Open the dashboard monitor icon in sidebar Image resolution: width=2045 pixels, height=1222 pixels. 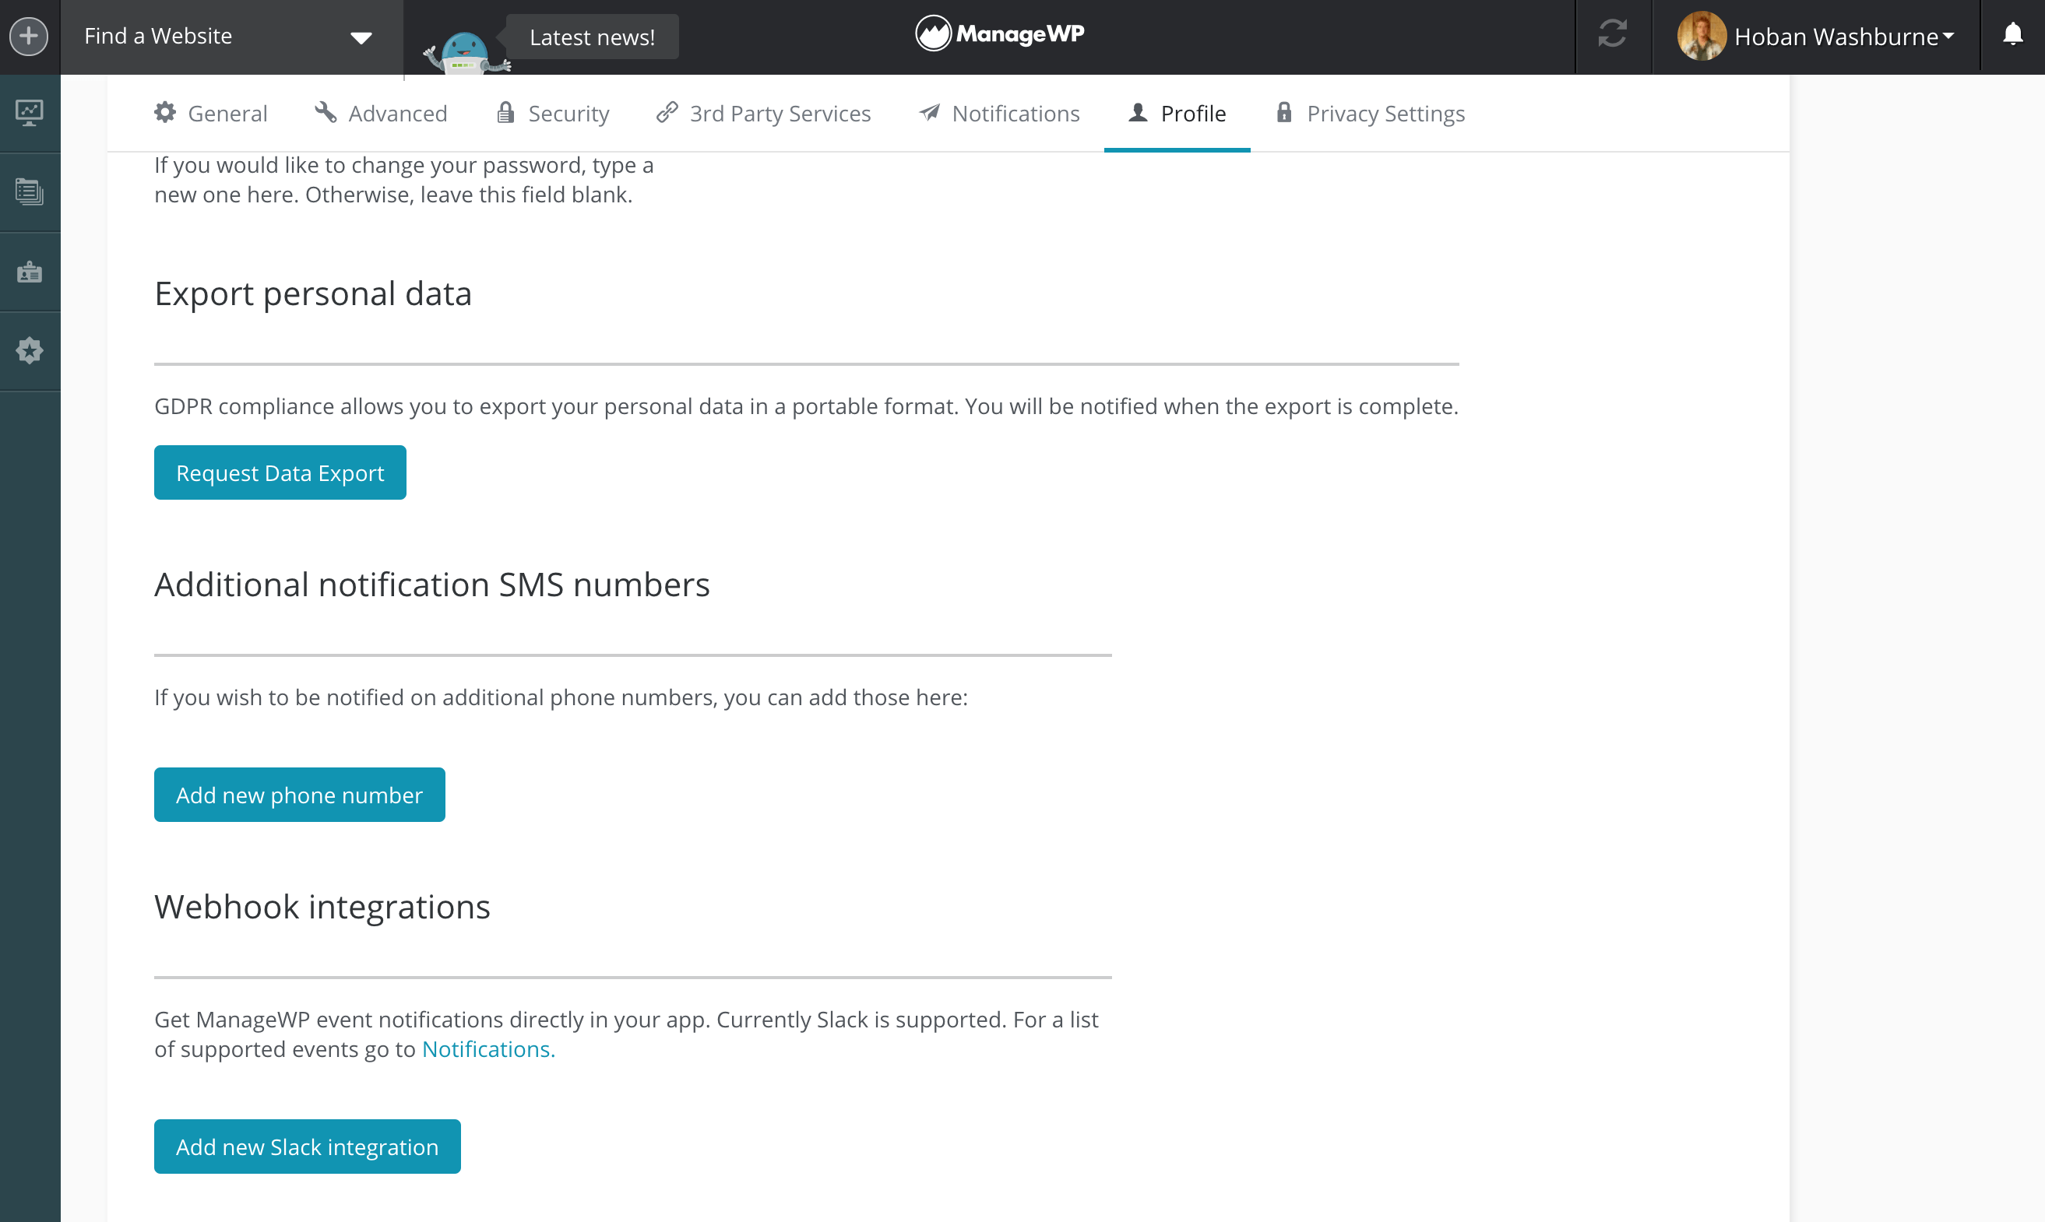point(30,113)
